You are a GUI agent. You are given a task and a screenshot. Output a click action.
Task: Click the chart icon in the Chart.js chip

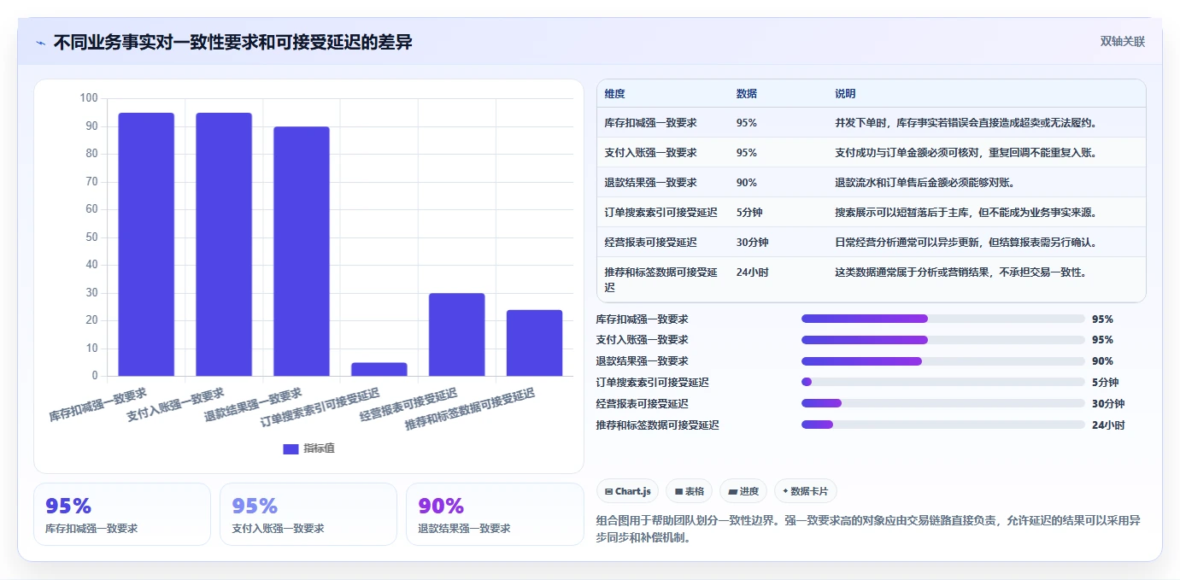(x=608, y=491)
